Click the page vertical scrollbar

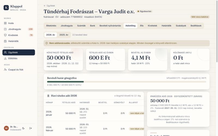(217, 31)
